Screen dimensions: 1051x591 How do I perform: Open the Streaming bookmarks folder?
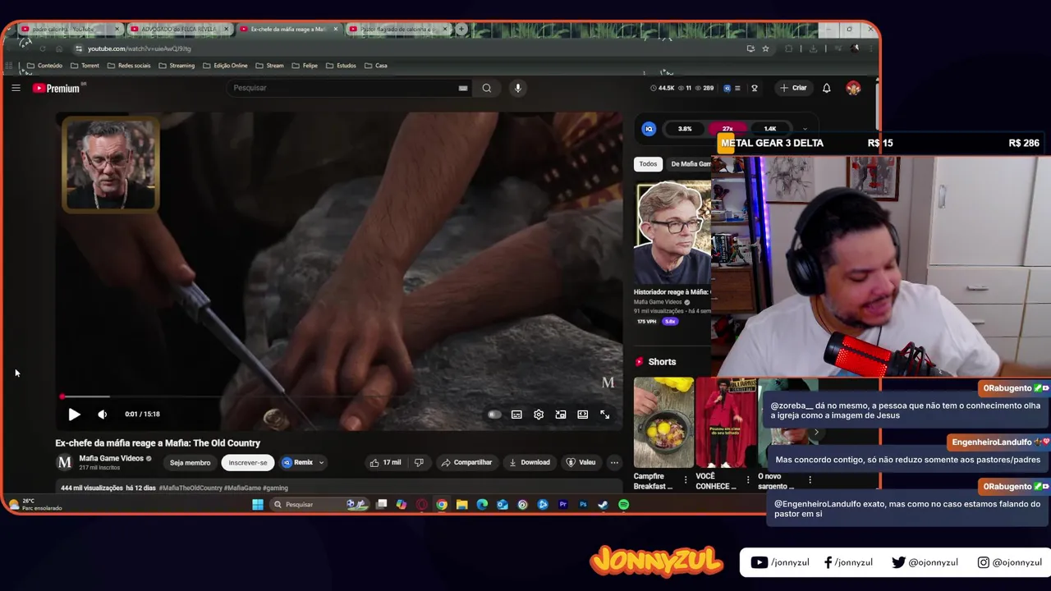[177, 66]
